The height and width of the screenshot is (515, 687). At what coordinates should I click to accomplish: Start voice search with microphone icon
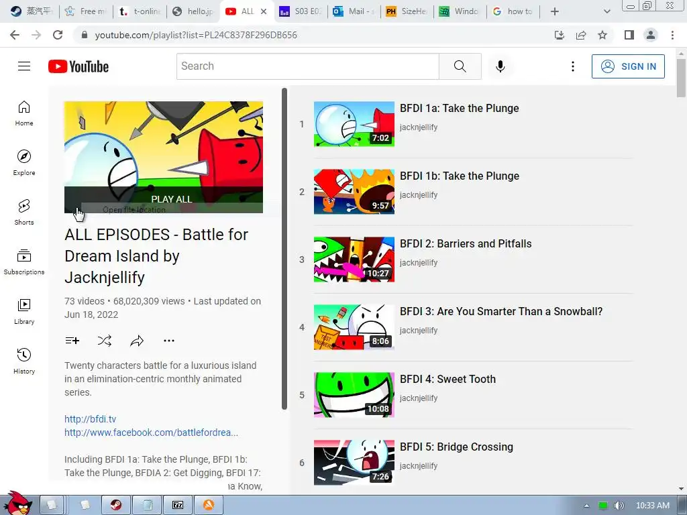(x=500, y=66)
